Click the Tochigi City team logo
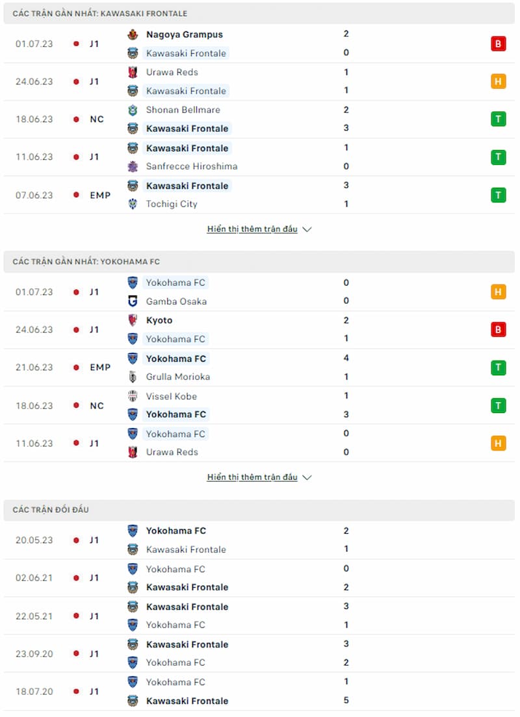The width and height of the screenshot is (520, 717). pos(133,204)
